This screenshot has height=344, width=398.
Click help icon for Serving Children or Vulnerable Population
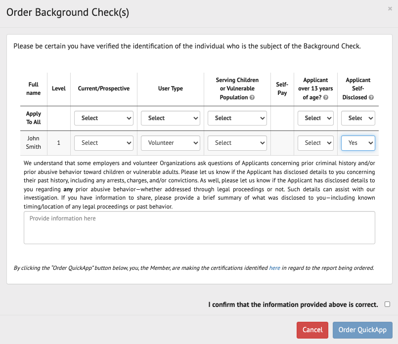coord(252,97)
